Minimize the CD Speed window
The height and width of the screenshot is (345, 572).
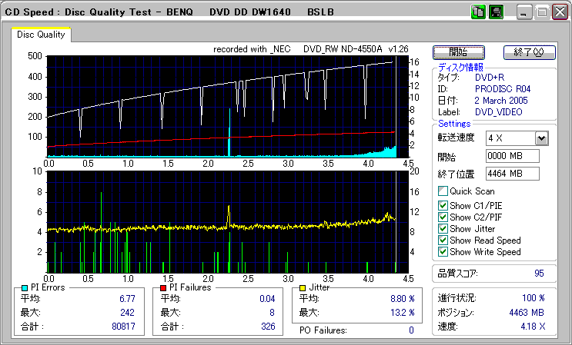pos(524,12)
